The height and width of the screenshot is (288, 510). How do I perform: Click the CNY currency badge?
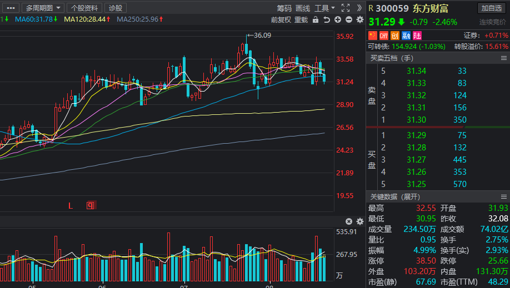click(384, 36)
